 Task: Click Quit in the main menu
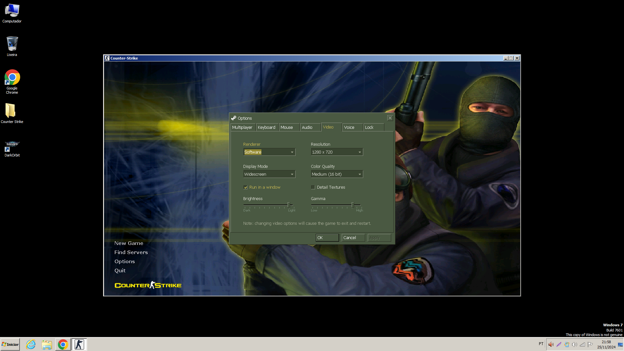(x=120, y=271)
